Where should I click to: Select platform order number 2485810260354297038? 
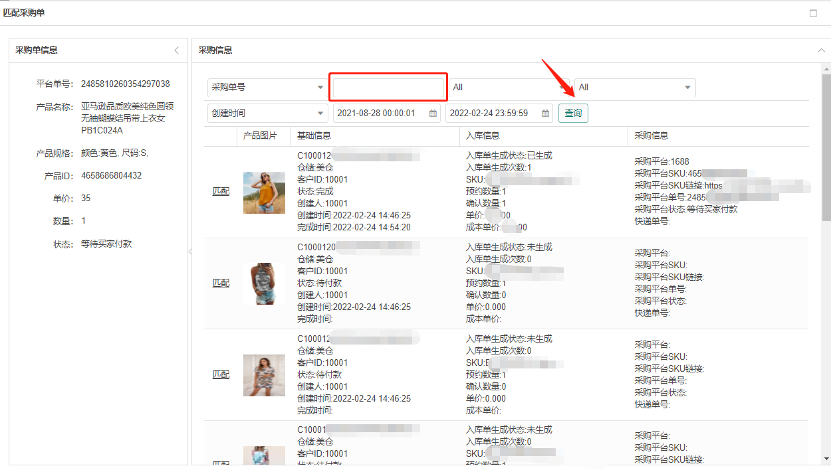(x=125, y=84)
